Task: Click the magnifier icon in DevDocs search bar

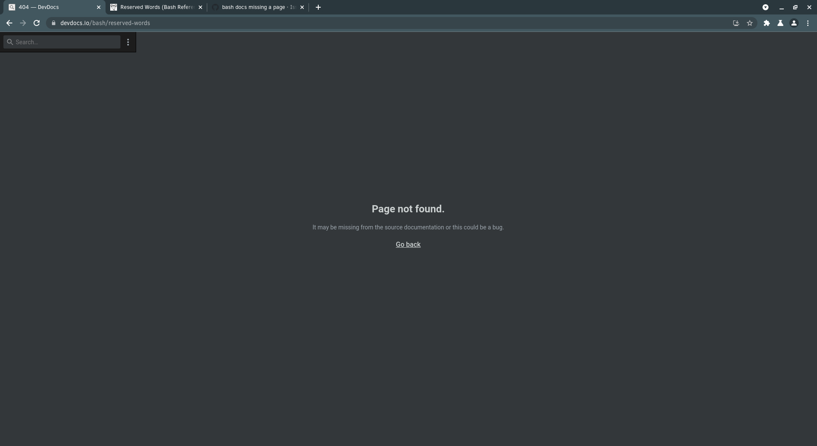Action: [x=11, y=42]
